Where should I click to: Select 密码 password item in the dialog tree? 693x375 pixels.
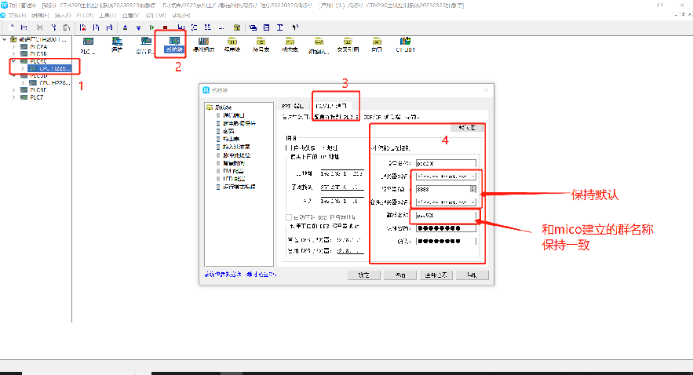tap(228, 131)
